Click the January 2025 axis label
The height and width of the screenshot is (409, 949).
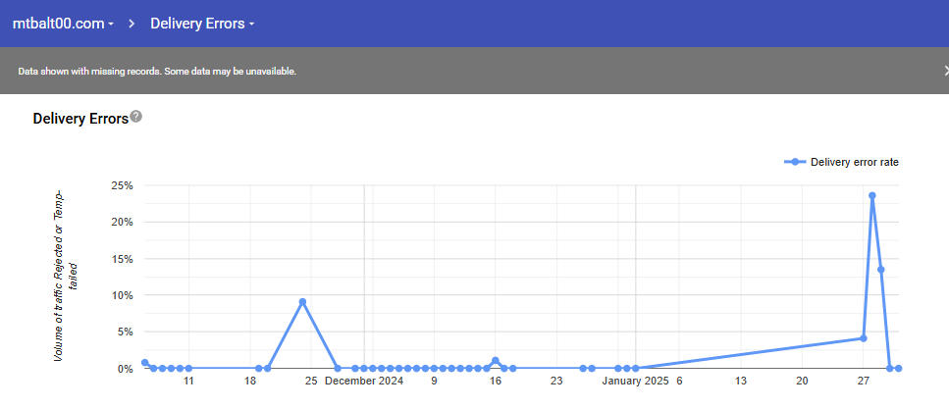click(635, 381)
